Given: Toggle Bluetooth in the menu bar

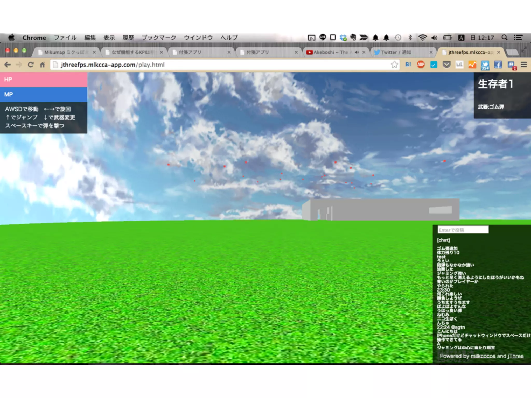Looking at the screenshot, I should point(410,38).
